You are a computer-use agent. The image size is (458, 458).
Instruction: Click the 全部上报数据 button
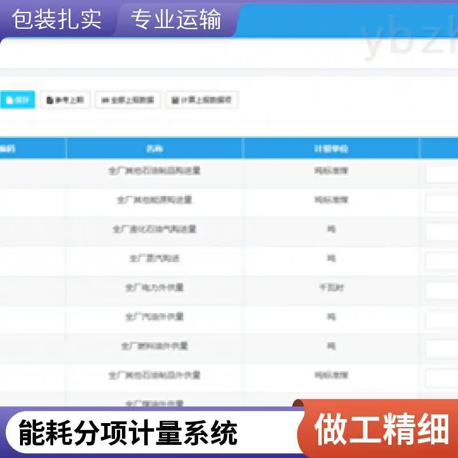[127, 100]
